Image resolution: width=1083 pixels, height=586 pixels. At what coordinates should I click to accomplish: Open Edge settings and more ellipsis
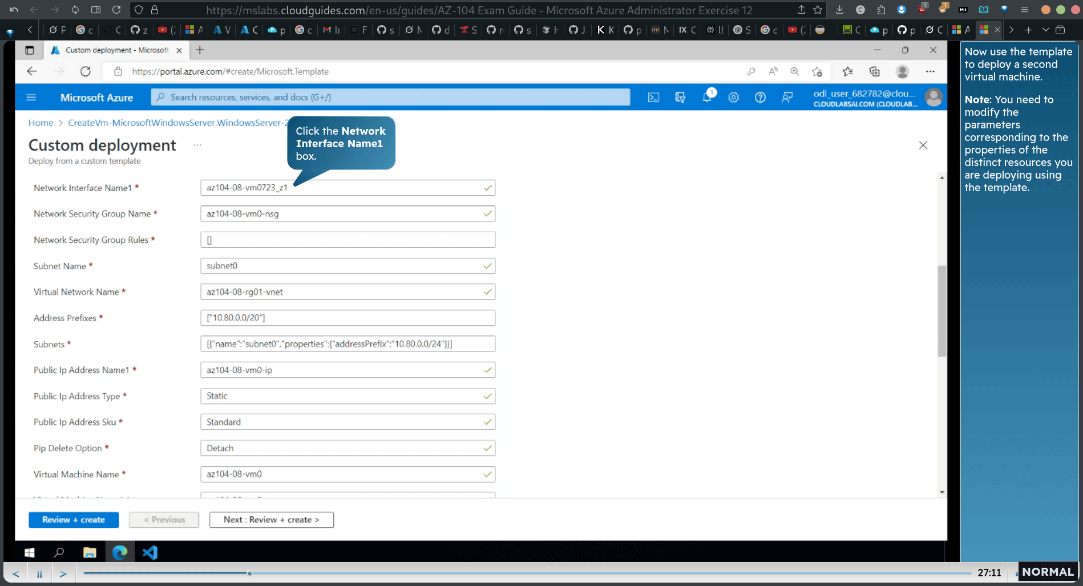tap(930, 71)
